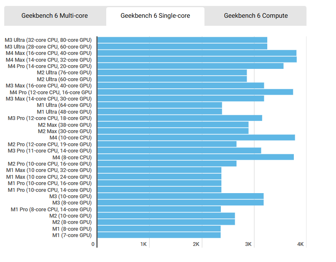Click the M4 (8-core CPU) bar

pyautogui.click(x=196, y=157)
